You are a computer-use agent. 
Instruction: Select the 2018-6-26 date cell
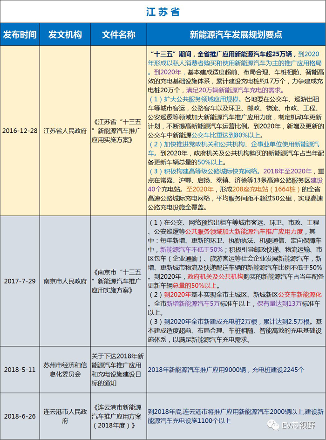tap(19, 416)
